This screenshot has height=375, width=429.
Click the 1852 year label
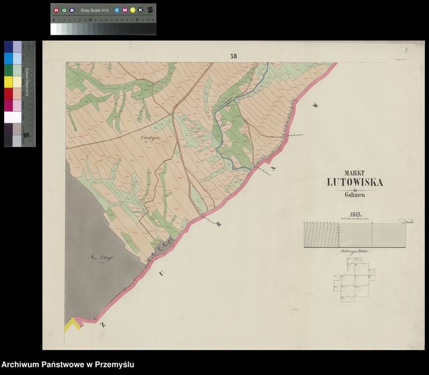(x=356, y=214)
